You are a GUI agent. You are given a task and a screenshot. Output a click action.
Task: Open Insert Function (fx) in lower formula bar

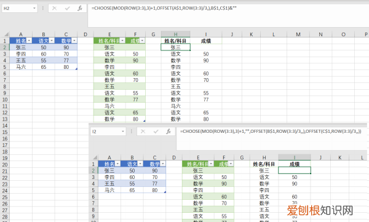pos(169,132)
